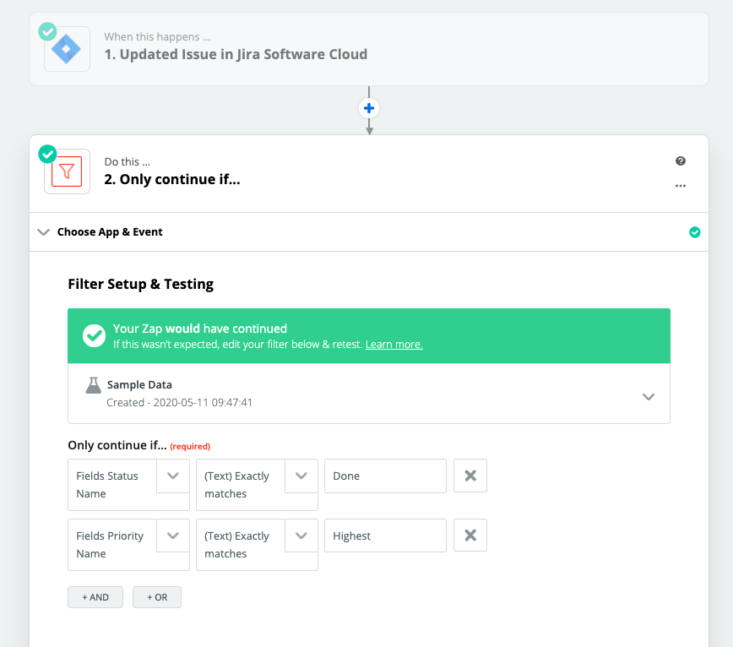Click the + AND button

coord(95,596)
